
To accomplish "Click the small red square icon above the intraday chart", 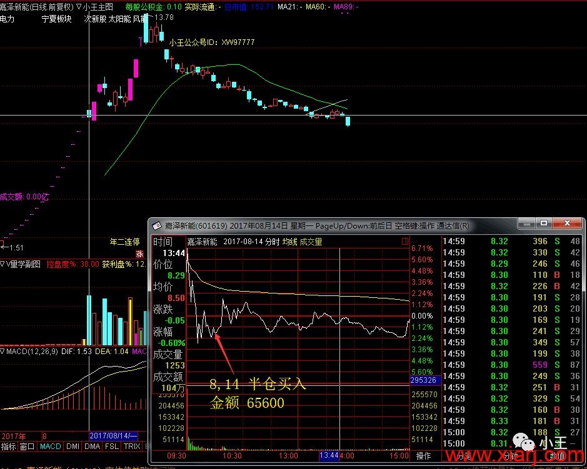I will [404, 242].
